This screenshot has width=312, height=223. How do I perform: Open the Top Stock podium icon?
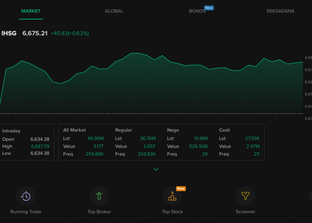(x=172, y=196)
